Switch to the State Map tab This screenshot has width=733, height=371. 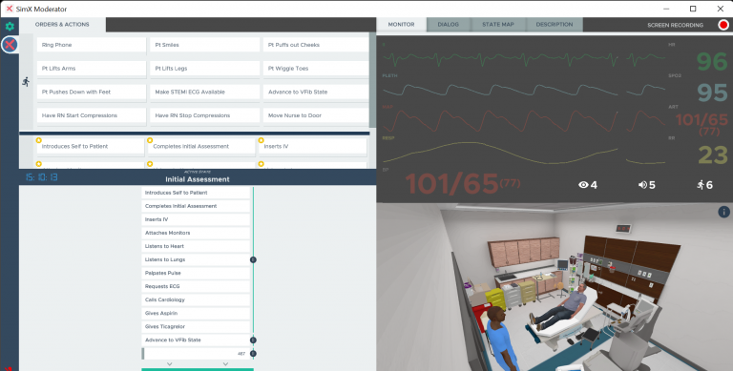point(498,24)
